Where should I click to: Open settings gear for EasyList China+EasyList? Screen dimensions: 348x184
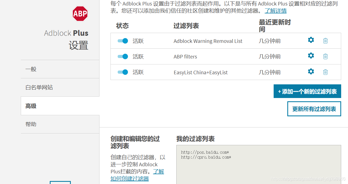tap(311, 72)
